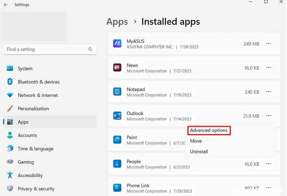Click the People app icon
Image resolution: width=287 pixels, height=196 pixels.
117,164
